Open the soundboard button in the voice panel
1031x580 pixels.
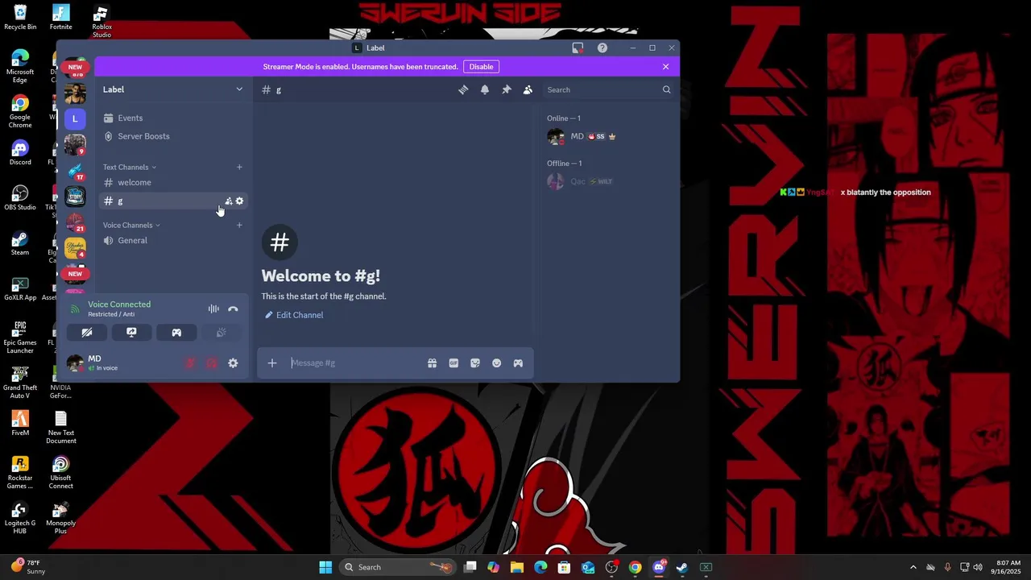pos(221,333)
